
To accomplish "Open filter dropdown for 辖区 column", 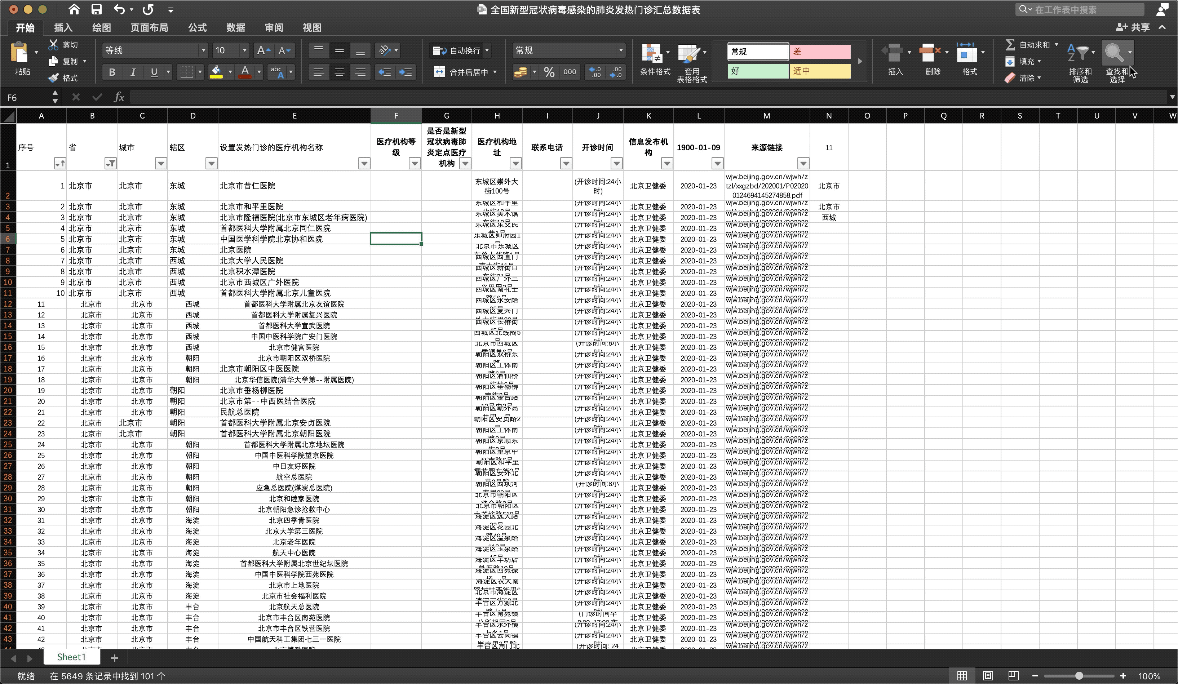I will [x=211, y=163].
